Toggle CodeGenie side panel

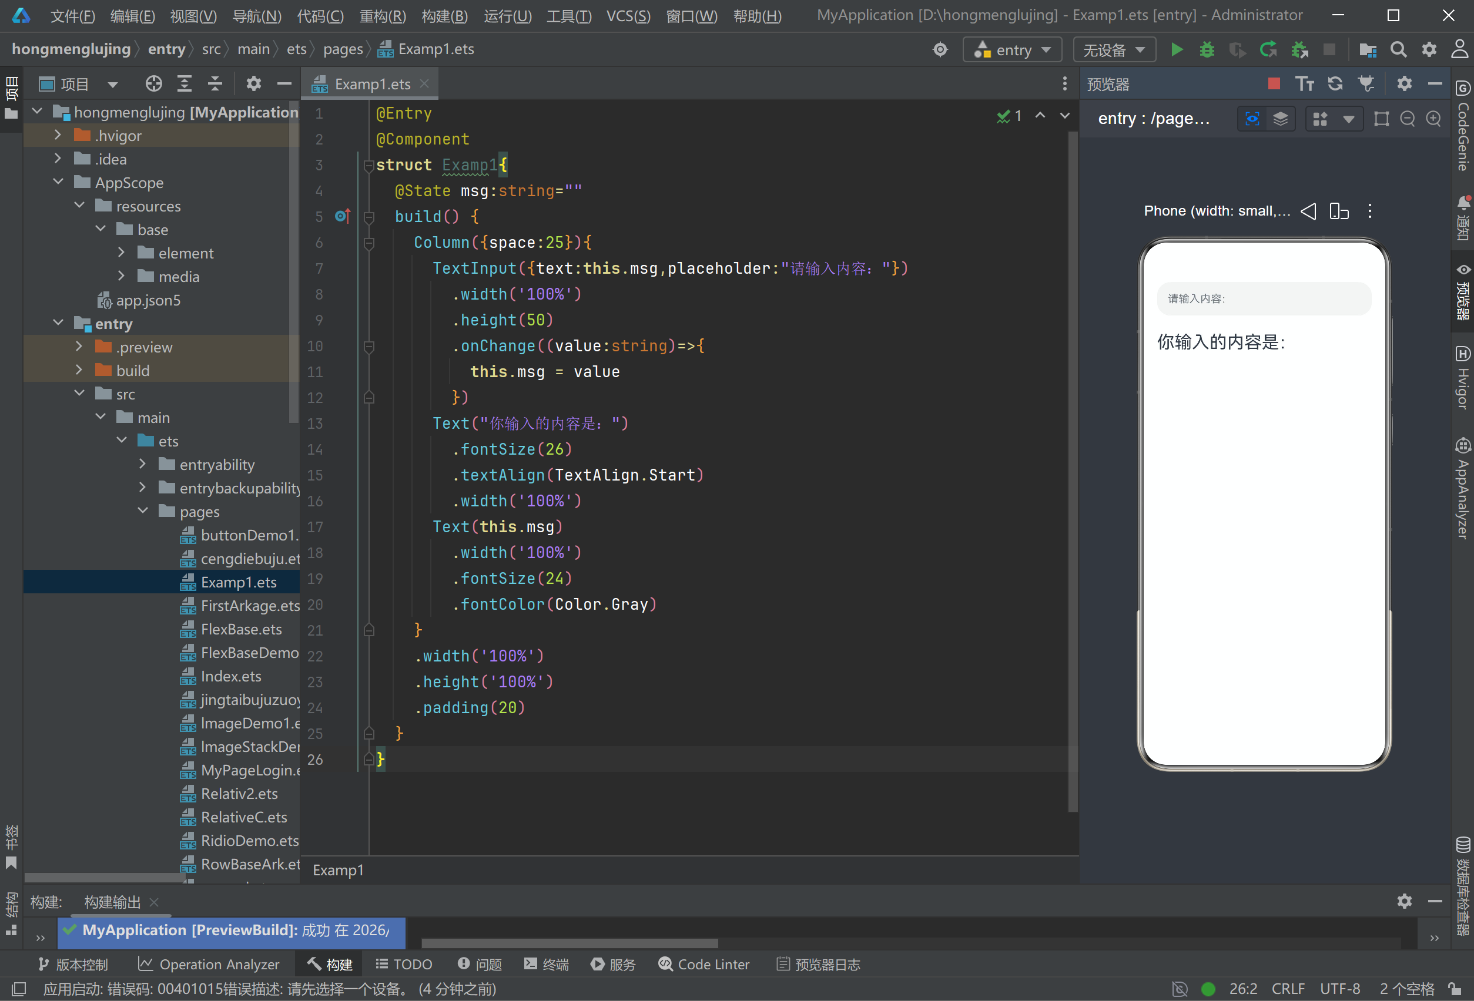[1463, 126]
